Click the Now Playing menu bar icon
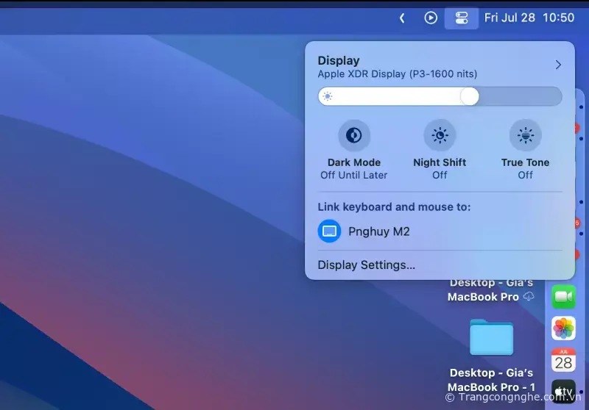Screen dimensions: 589x410 431,18
